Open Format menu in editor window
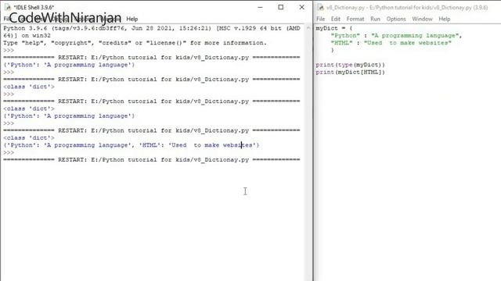 click(355, 19)
